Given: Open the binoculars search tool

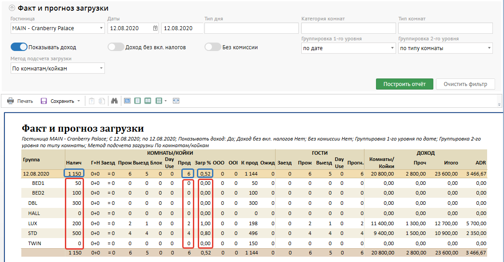Looking at the screenshot, I should pyautogui.click(x=114, y=101).
